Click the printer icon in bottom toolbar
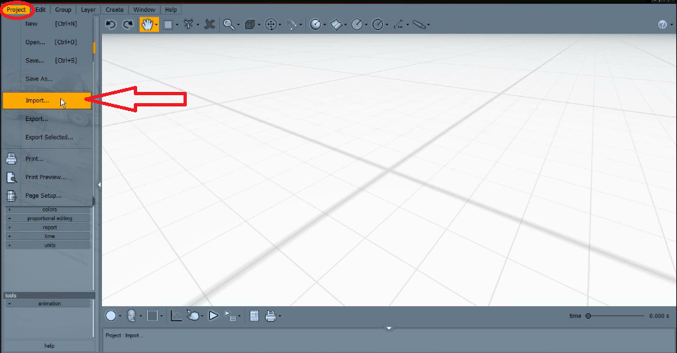Viewport: 677px width, 353px height. (x=271, y=316)
